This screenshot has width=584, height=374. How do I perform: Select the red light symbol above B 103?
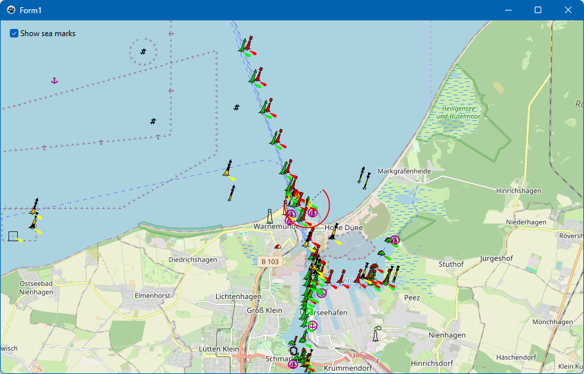click(x=277, y=246)
